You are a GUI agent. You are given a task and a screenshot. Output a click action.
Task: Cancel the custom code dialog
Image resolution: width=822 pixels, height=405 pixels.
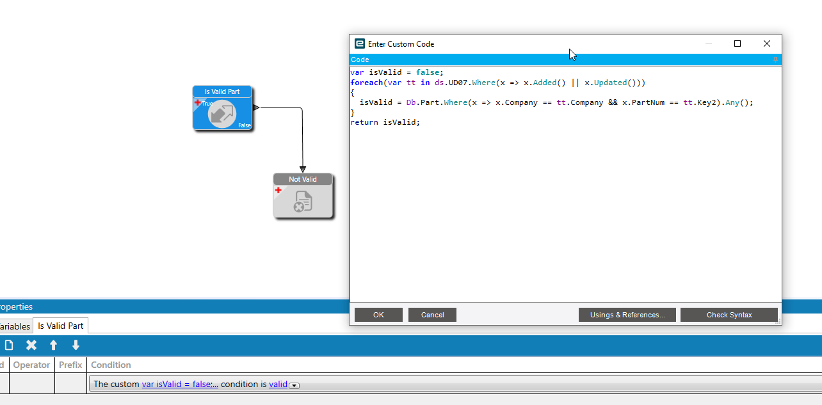tap(433, 315)
